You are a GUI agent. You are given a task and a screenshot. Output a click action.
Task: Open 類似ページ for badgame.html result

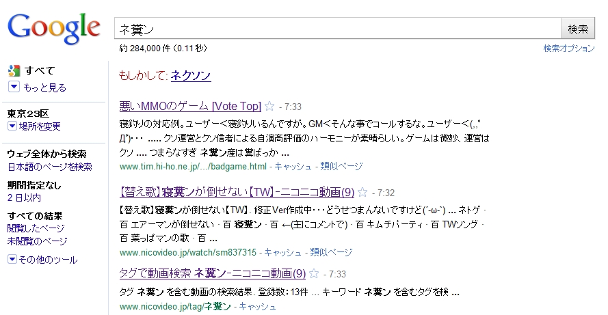pyautogui.click(x=341, y=166)
